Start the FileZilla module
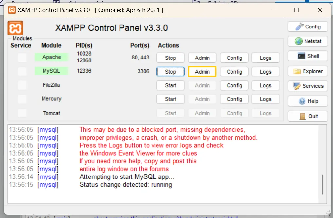This screenshot has height=218, width=333. coord(170,85)
